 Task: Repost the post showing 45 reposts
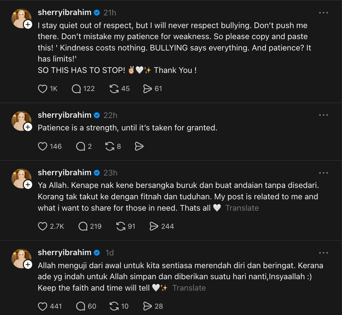point(114,89)
